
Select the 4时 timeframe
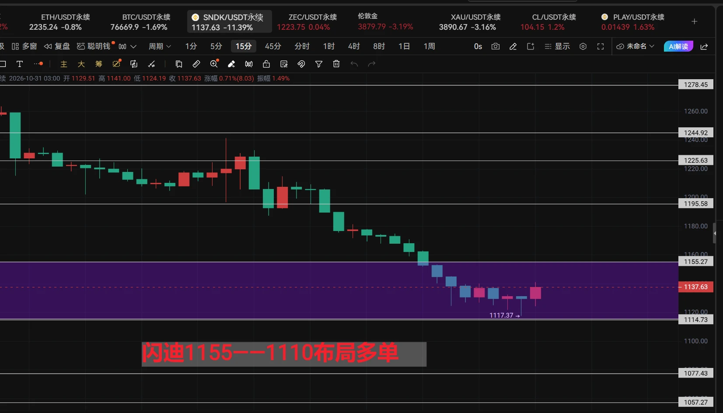coord(354,46)
